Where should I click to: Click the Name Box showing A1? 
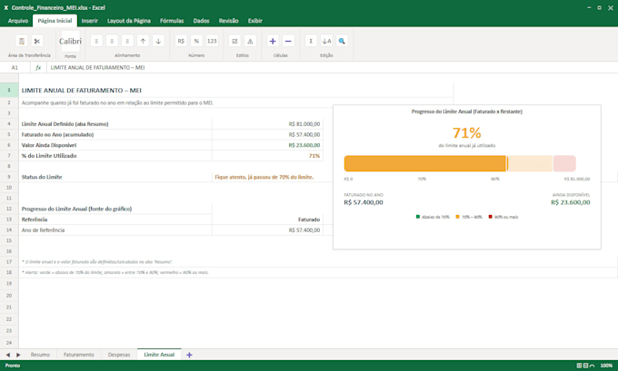(x=15, y=68)
